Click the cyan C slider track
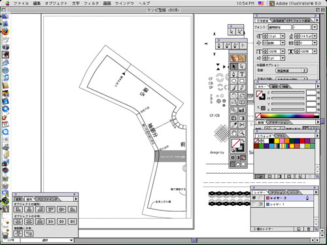This screenshot has height=245, width=327. coord(288,93)
